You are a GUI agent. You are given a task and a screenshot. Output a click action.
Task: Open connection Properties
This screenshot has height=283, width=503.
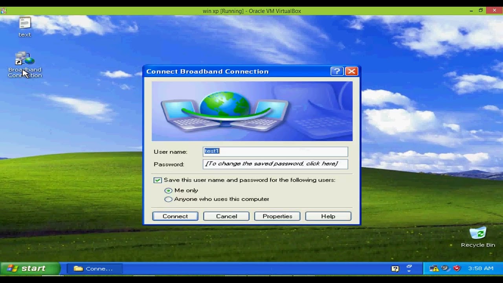click(277, 216)
